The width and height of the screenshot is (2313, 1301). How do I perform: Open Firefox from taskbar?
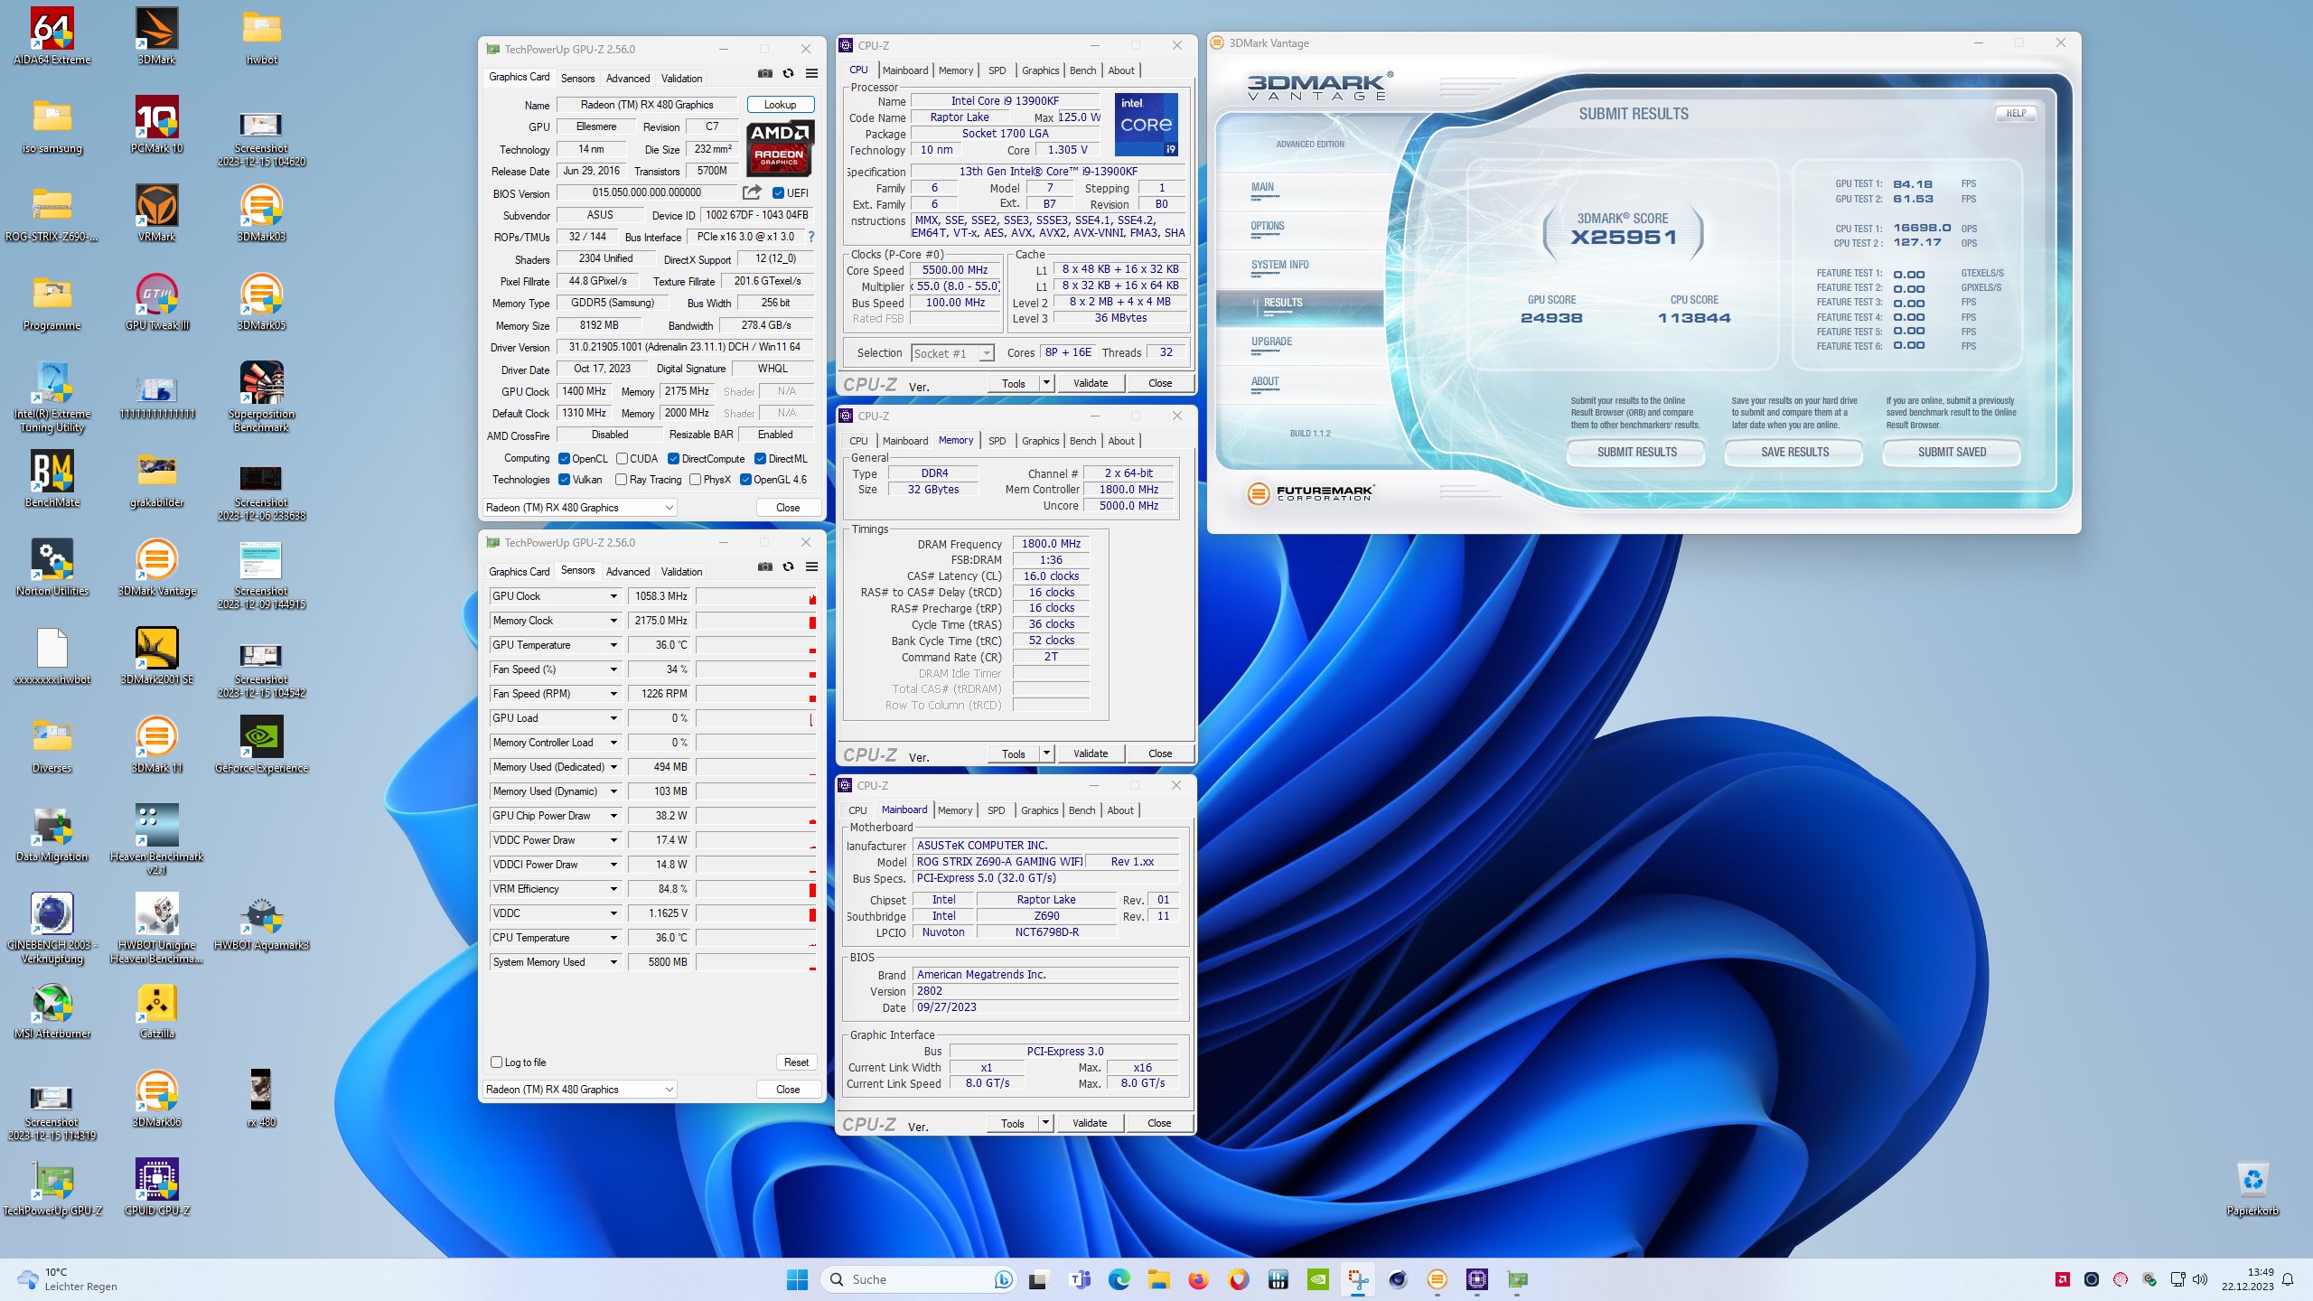pyautogui.click(x=1198, y=1279)
